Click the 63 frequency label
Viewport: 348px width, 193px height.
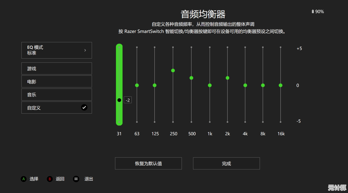[x=137, y=134]
